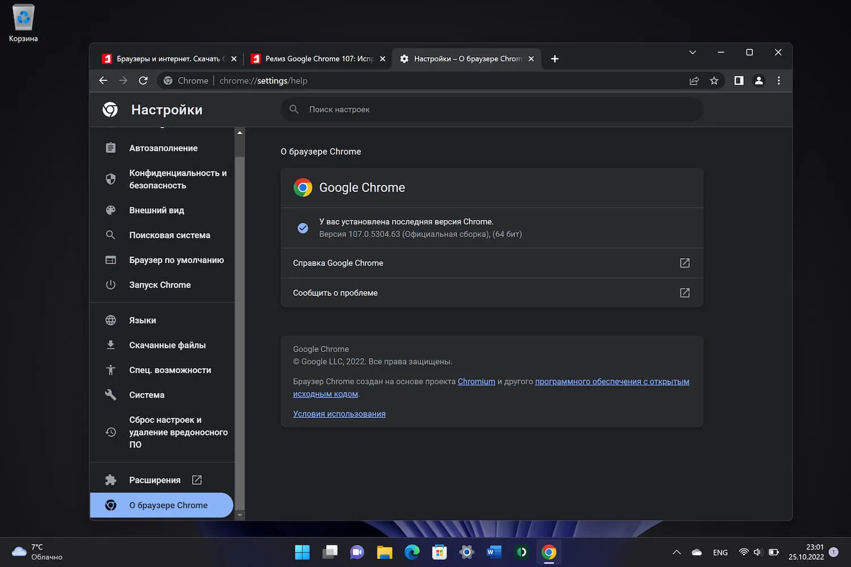Click the external-link icon beside 'Сообщить о проблеме'
This screenshot has width=851, height=567.
click(685, 293)
